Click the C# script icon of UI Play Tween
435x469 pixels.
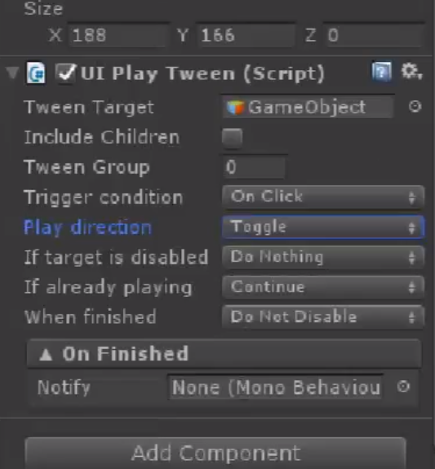(x=36, y=73)
